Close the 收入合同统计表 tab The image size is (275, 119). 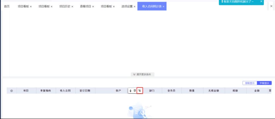click(164, 7)
